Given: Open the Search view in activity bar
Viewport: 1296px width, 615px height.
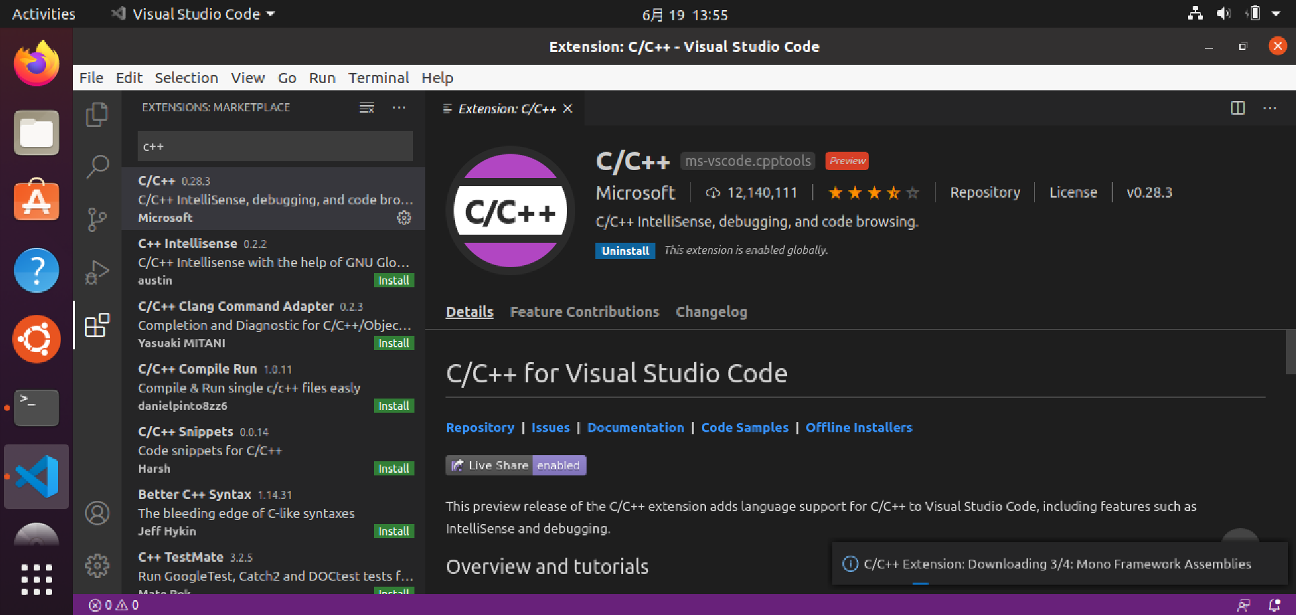Looking at the screenshot, I should [x=97, y=167].
